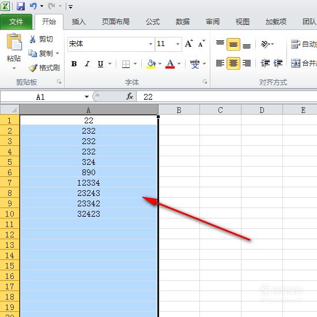The width and height of the screenshot is (317, 317).
Task: Increase font size with large A icon
Action: tap(189, 43)
